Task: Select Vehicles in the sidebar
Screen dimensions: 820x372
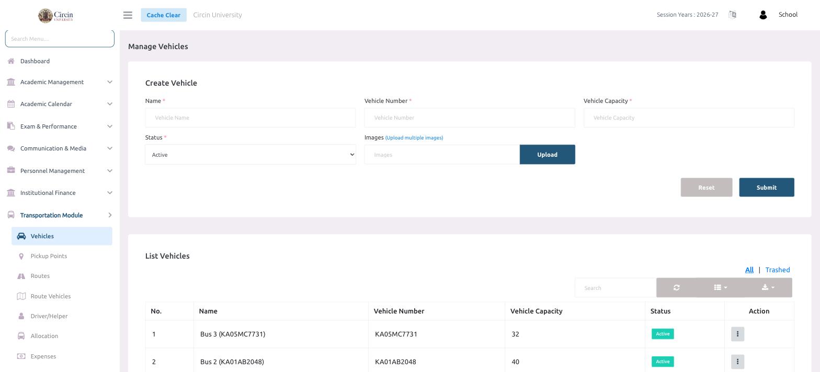Action: (62, 236)
